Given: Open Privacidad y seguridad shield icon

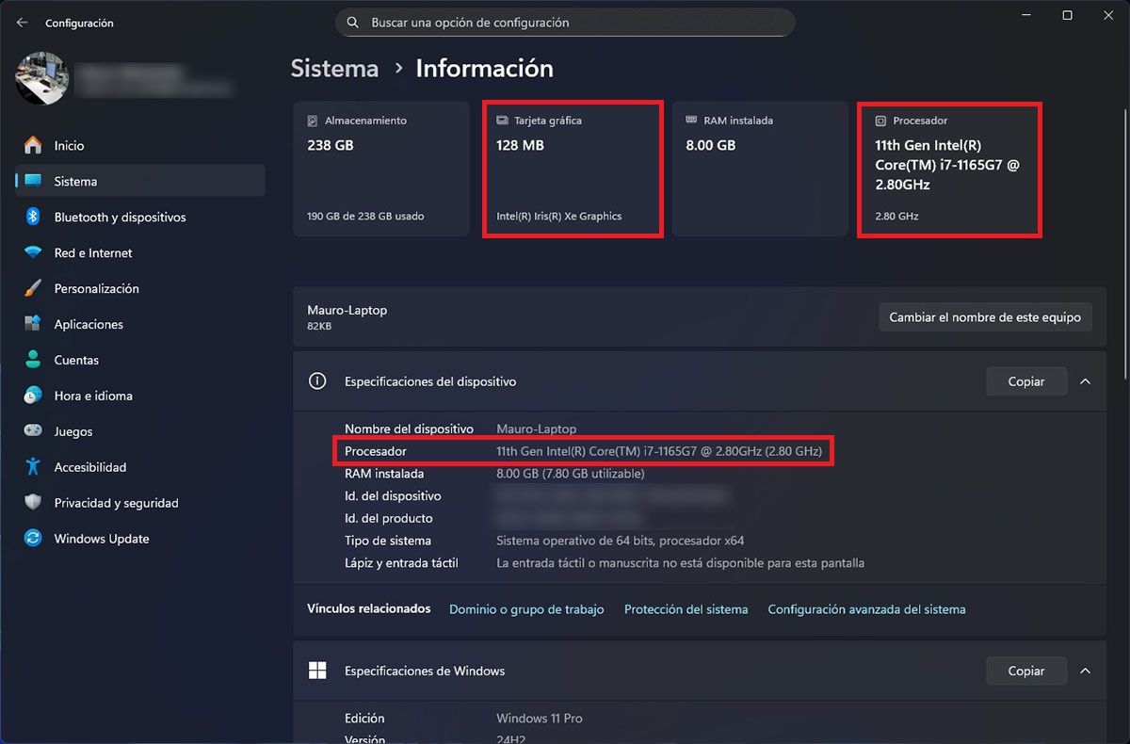Looking at the screenshot, I should click(33, 503).
